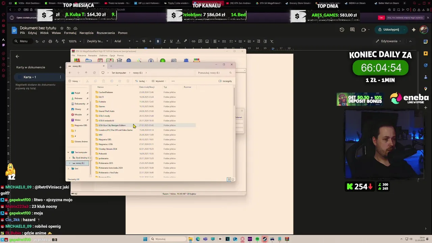Redo the last edit in Google Docs
This screenshot has height=243, width=432.
tap(44, 41)
